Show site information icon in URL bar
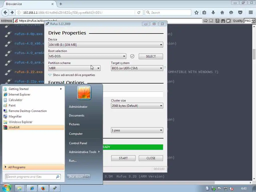Screen dimensions: 256x192 pos(19,12)
